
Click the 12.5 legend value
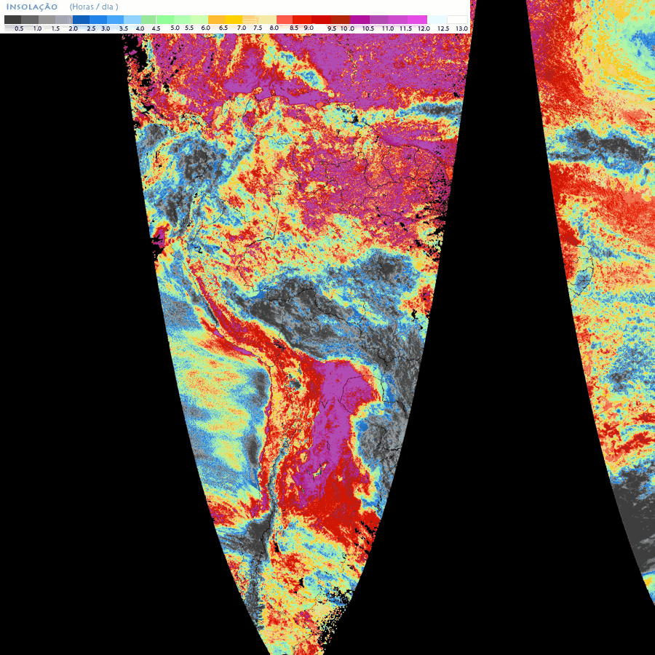click(443, 28)
